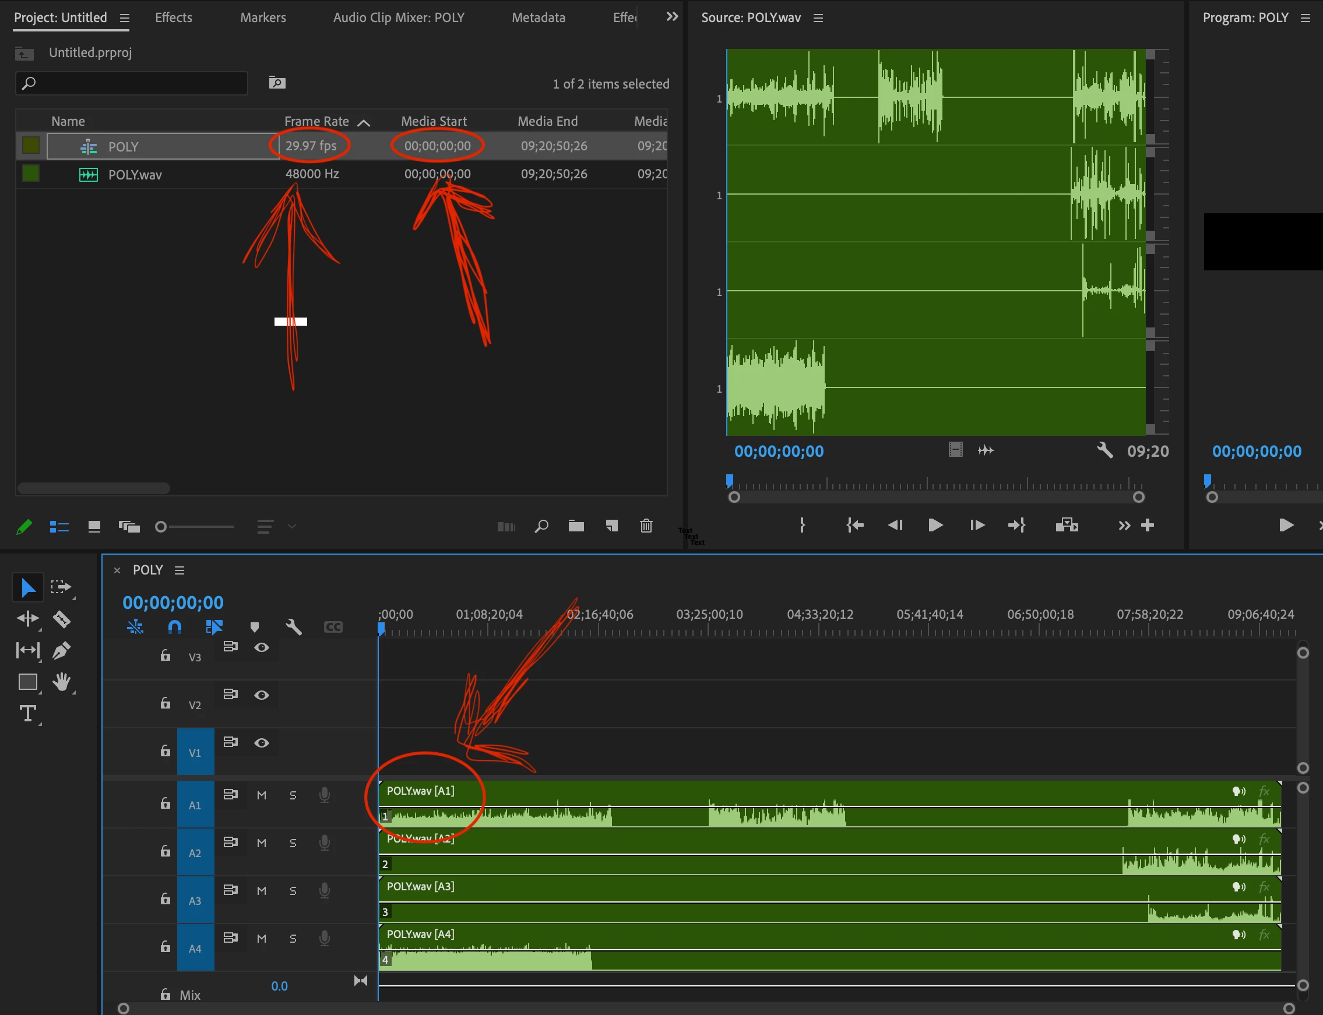Toggle lock on the A4 track
1323x1015 pixels.
pyautogui.click(x=165, y=947)
